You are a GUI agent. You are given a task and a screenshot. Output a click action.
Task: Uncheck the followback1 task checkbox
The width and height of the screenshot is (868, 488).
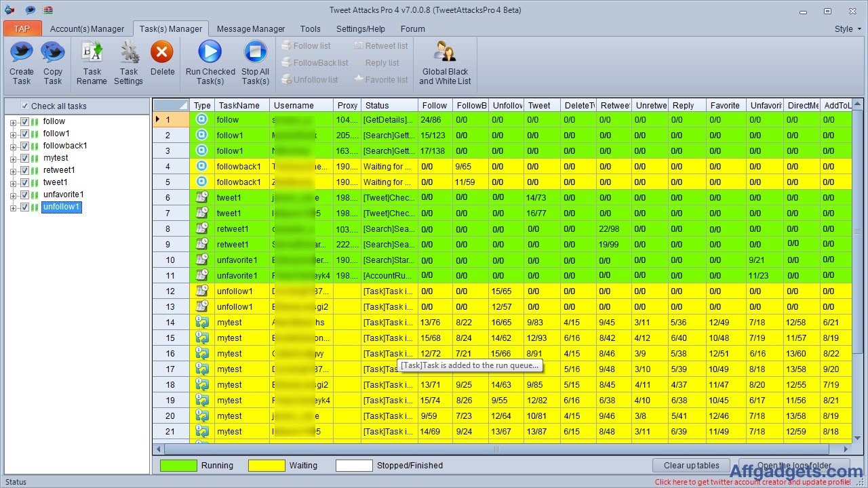[24, 146]
